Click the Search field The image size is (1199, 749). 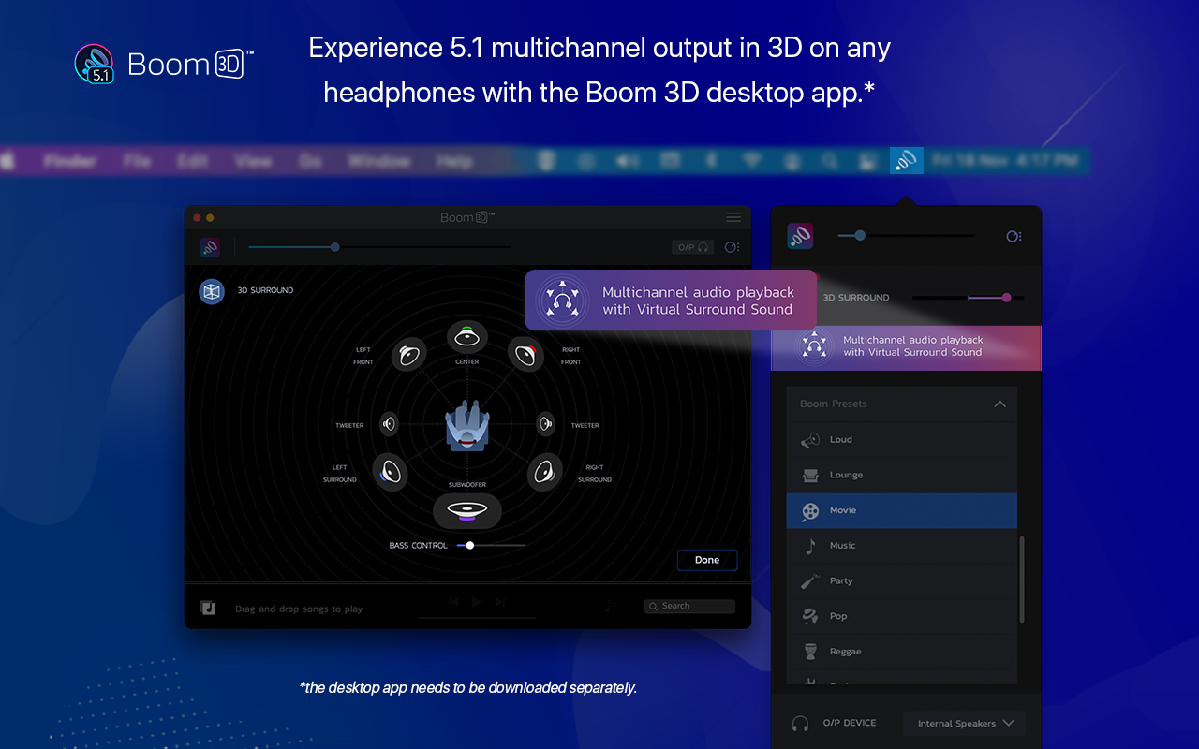tap(688, 606)
